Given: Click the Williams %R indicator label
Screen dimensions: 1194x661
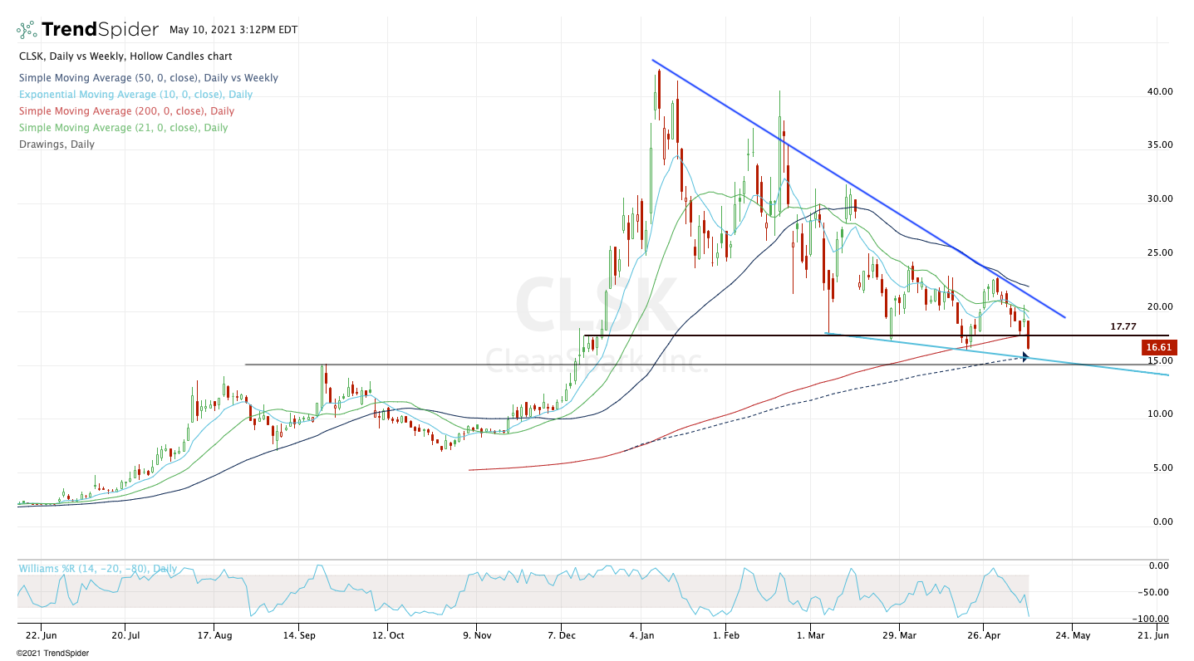Looking at the screenshot, I should pos(98,569).
